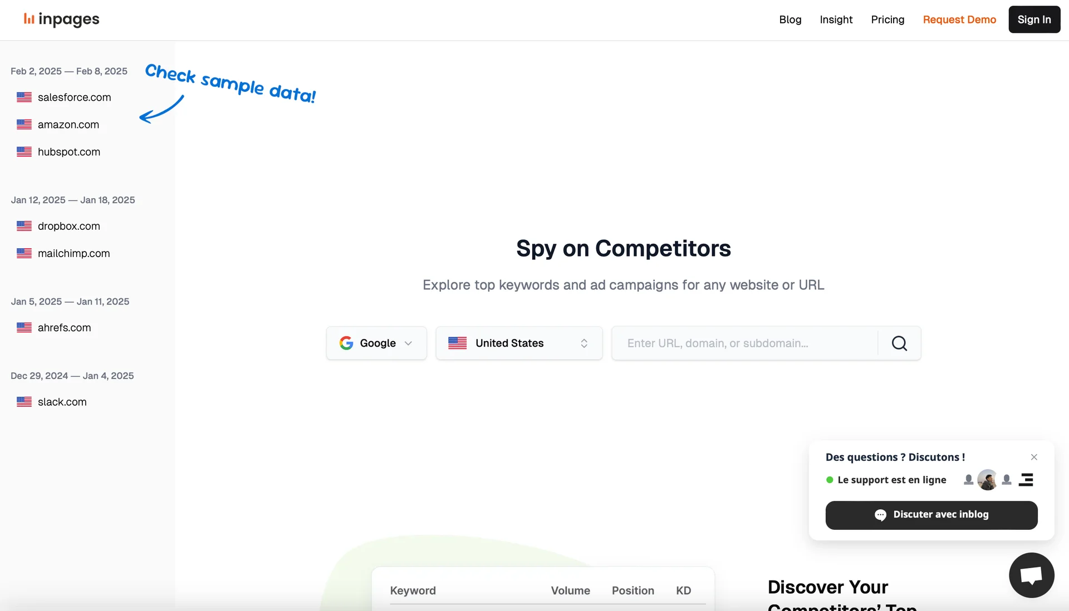This screenshot has width=1069, height=611.
Task: Open the Insight menu item
Action: [x=836, y=19]
